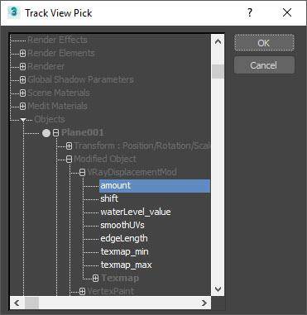Expand the Render Elements node
This screenshot has height=315, width=307.
pos(23,53)
